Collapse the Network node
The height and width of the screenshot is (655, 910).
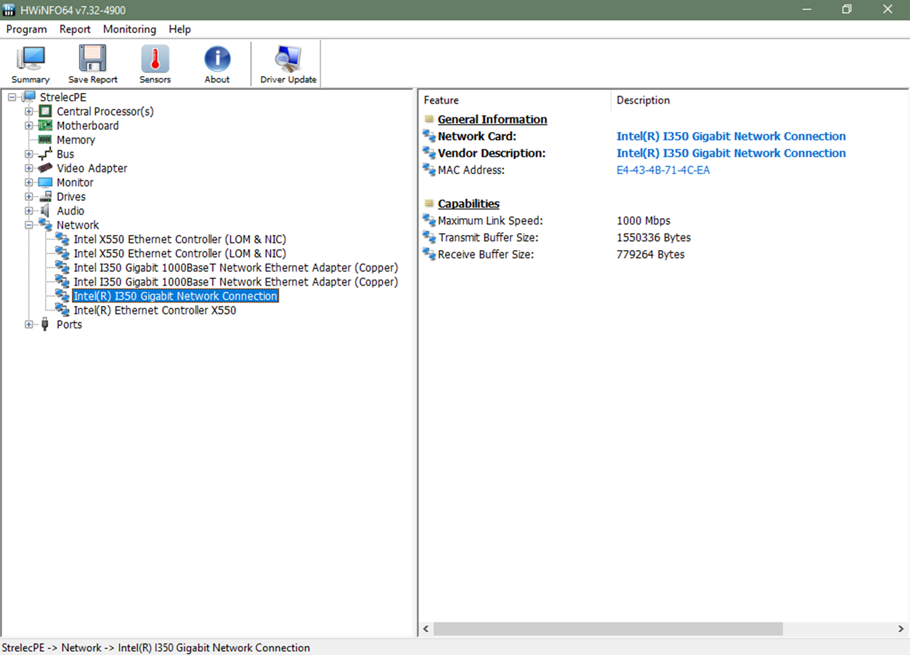28,225
